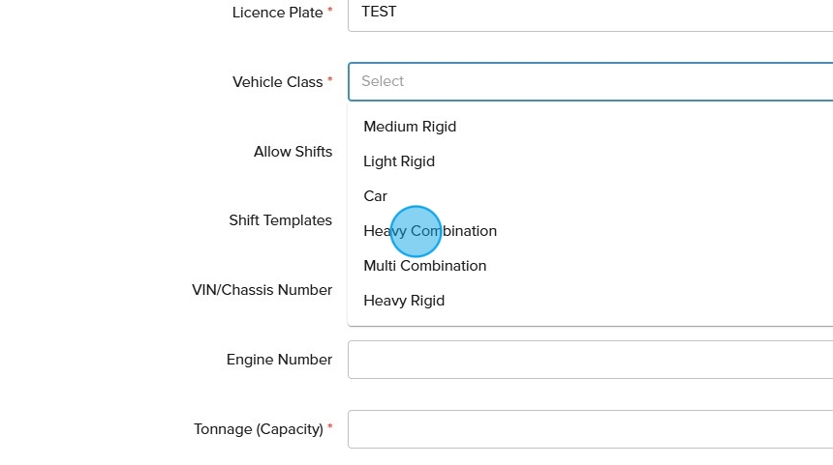Choose the Multi Combination option
Screen dimensions: 833x465
click(x=425, y=266)
